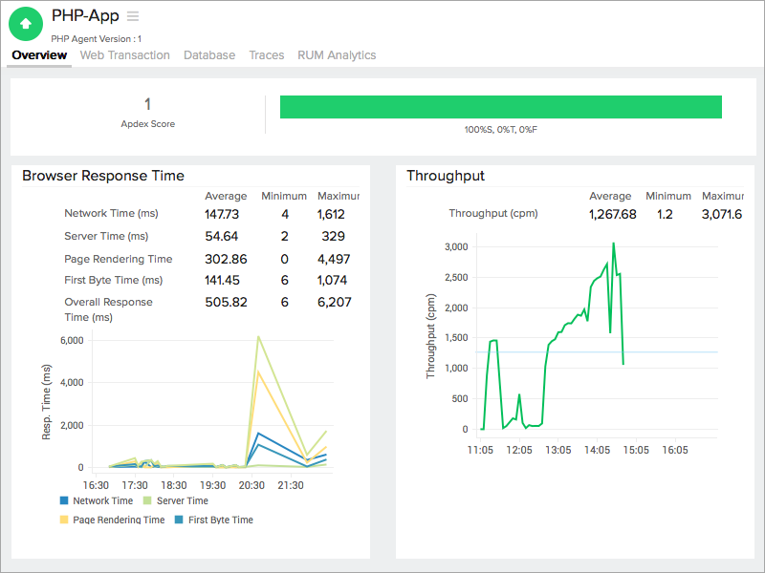Click the Network Time legend blue swatch
The width and height of the screenshot is (765, 573).
tap(64, 500)
